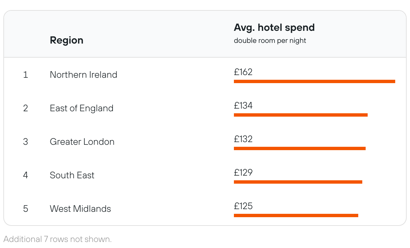Select the South East row label
The width and height of the screenshot is (410, 248).
[72, 175]
